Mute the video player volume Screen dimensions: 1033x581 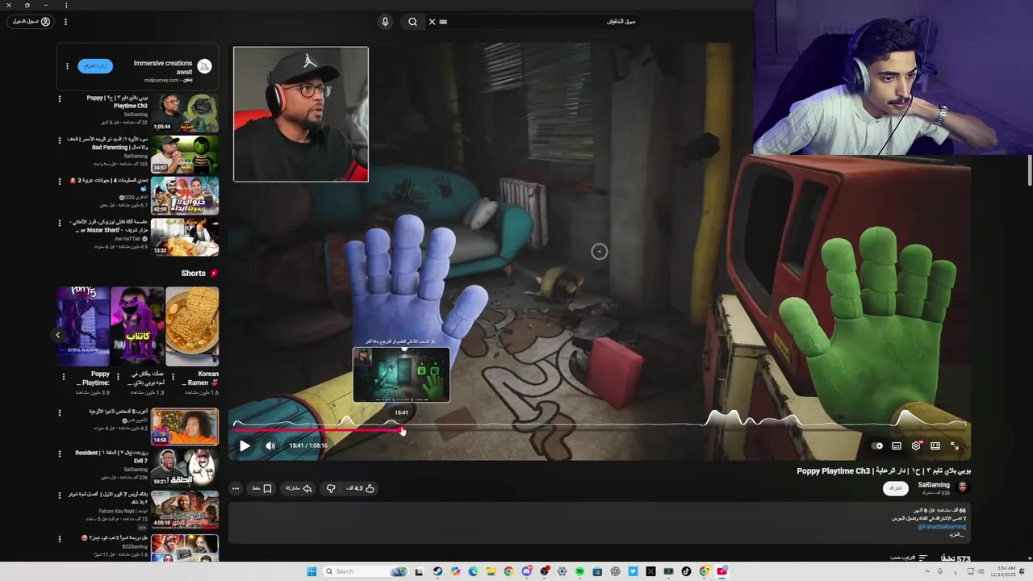(270, 445)
